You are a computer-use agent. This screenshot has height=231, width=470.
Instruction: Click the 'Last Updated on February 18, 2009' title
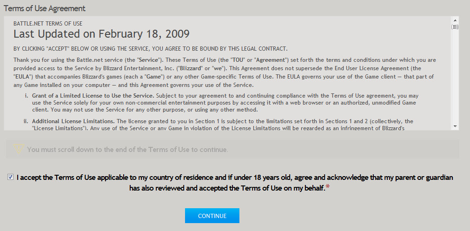tap(101, 34)
